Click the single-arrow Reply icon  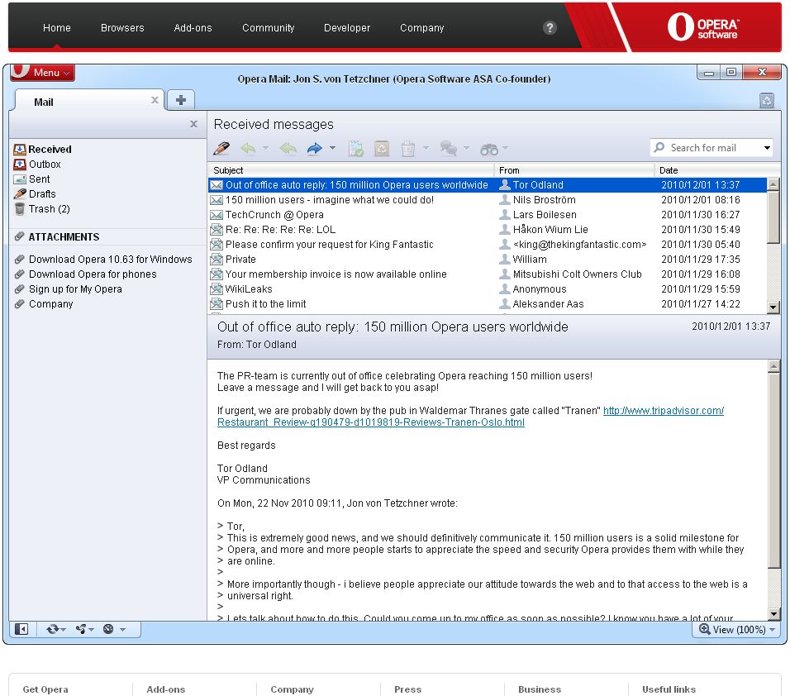tap(249, 148)
